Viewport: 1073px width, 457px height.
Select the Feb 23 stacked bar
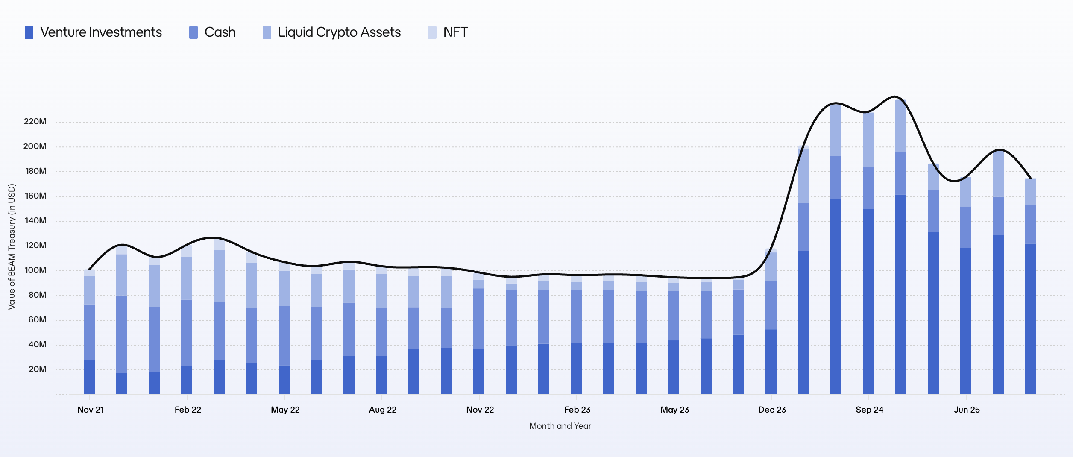(576, 335)
